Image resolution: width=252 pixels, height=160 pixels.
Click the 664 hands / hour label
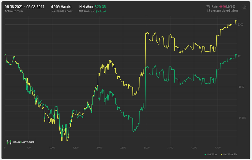62,11
